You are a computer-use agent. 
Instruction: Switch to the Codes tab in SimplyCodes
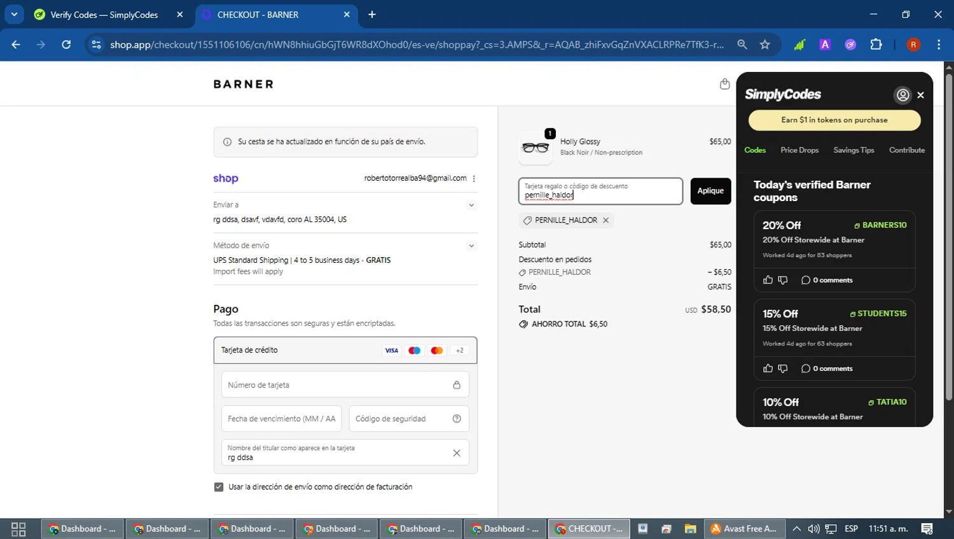pyautogui.click(x=755, y=150)
